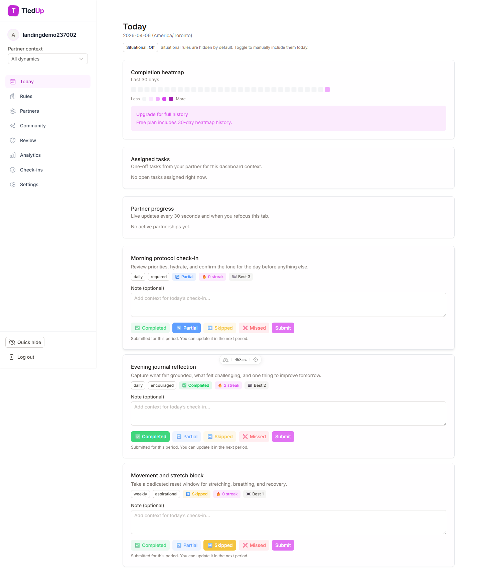Screen dimensions: 481x588
Task: Select Completed for Evening journal reflection
Action: (150, 437)
